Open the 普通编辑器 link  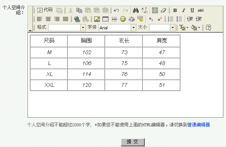coord(199,125)
